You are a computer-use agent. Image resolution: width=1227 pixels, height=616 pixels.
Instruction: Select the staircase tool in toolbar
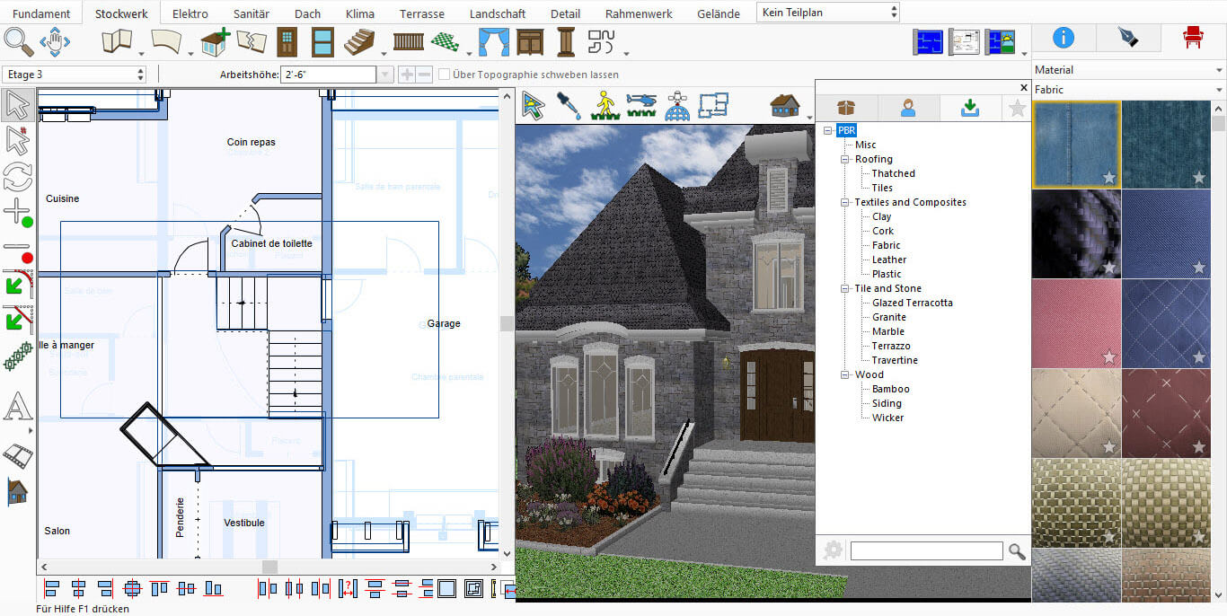358,41
